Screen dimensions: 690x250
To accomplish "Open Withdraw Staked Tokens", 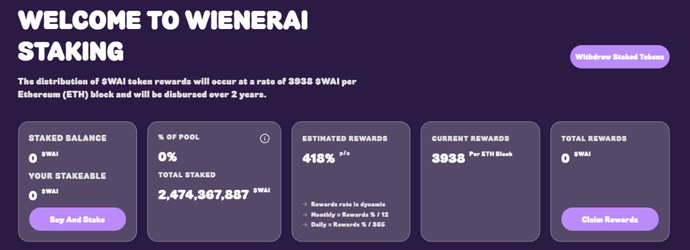I will 620,57.
